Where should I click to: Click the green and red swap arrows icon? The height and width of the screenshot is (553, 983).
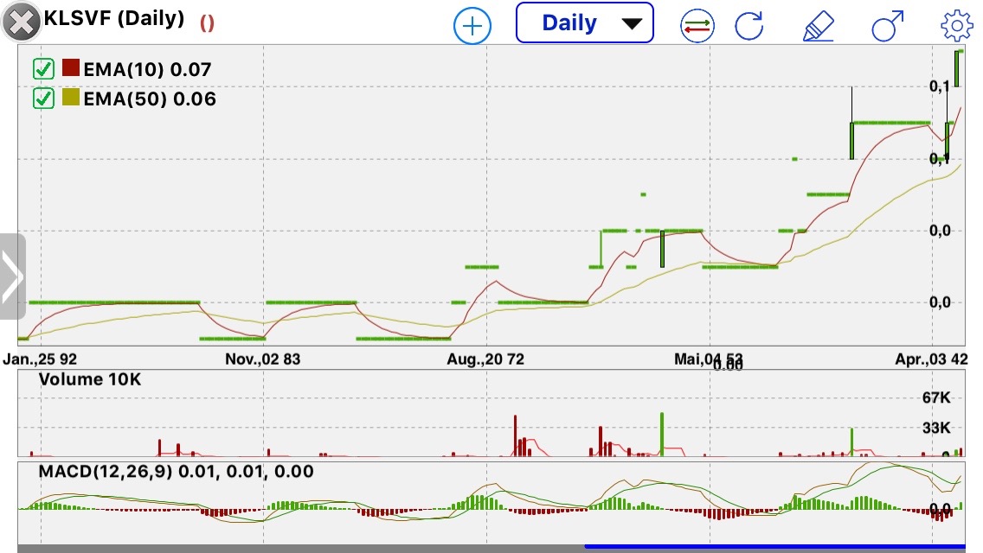click(x=696, y=25)
